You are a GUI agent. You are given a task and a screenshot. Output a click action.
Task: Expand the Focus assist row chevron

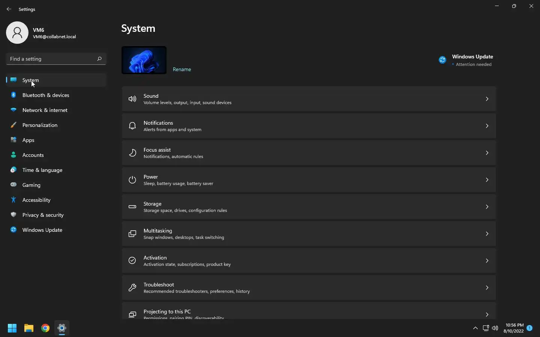487,153
